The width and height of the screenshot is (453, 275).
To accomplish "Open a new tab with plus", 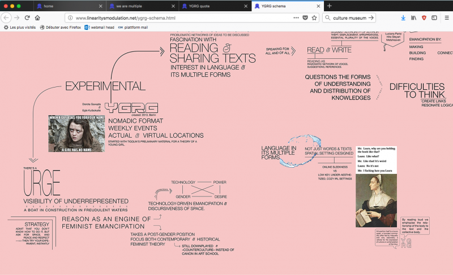I will pos(330,6).
